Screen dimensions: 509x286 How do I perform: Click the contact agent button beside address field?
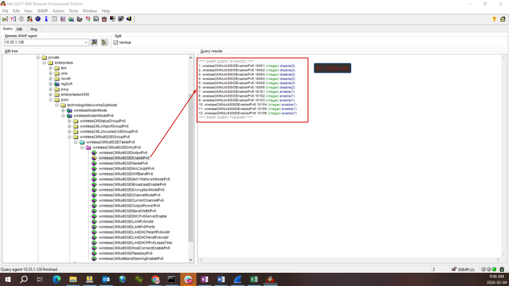[x=94, y=42]
